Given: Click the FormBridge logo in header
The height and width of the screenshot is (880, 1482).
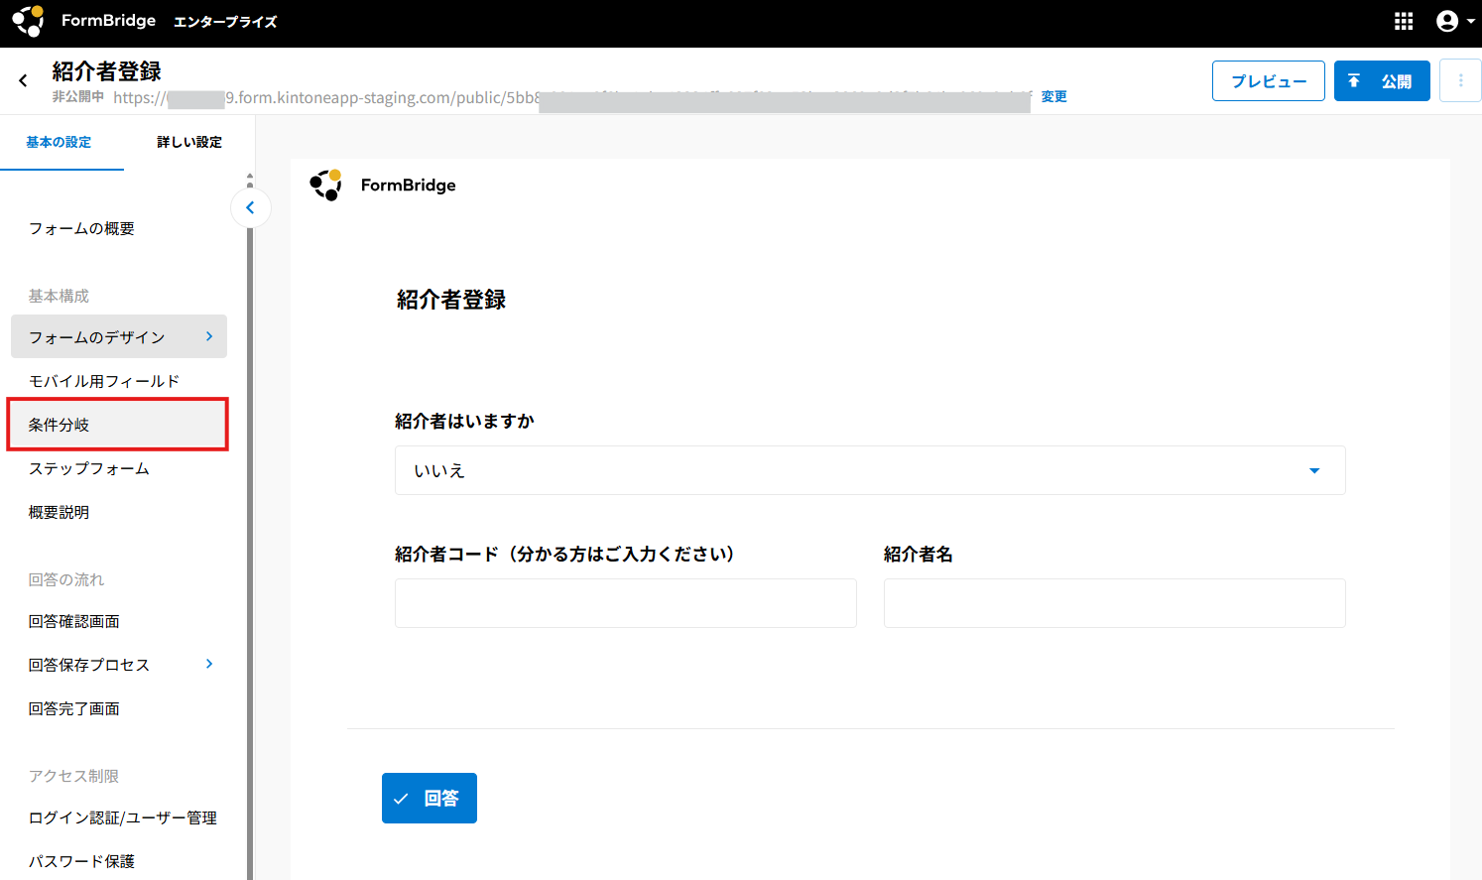Looking at the screenshot, I should click(x=28, y=21).
